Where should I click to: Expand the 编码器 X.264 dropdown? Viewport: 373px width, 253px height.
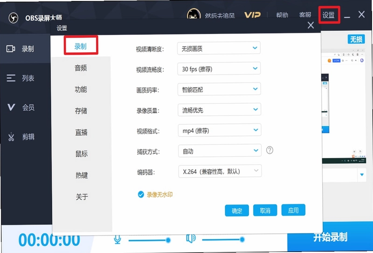(x=220, y=171)
